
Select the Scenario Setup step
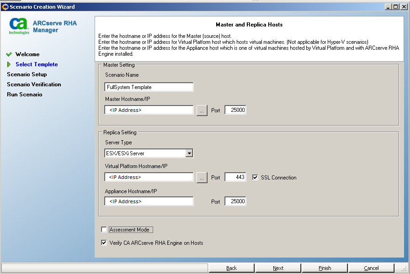click(27, 74)
